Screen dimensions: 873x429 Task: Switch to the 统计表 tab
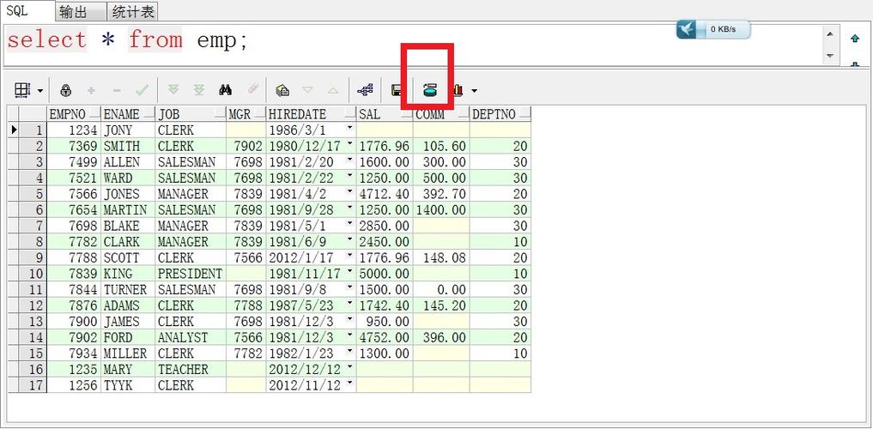[132, 11]
